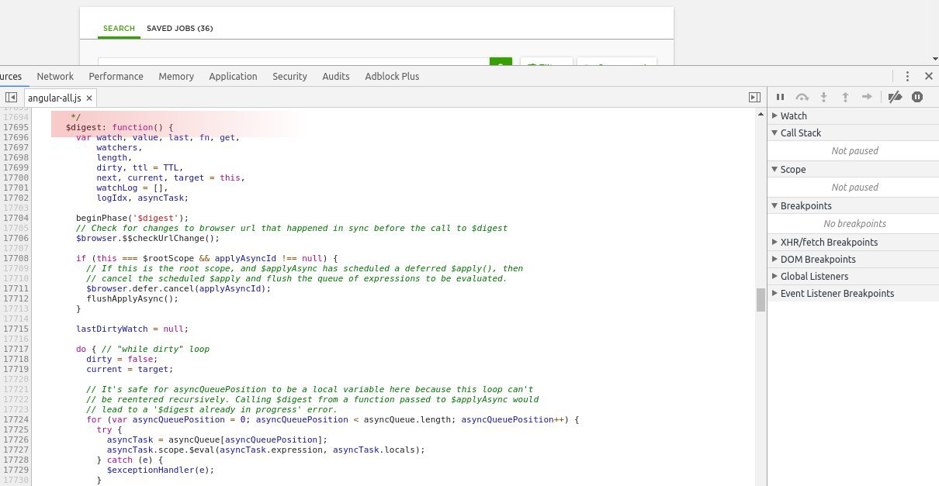Switch to the Network tab
The height and width of the screenshot is (486, 939).
coord(55,76)
